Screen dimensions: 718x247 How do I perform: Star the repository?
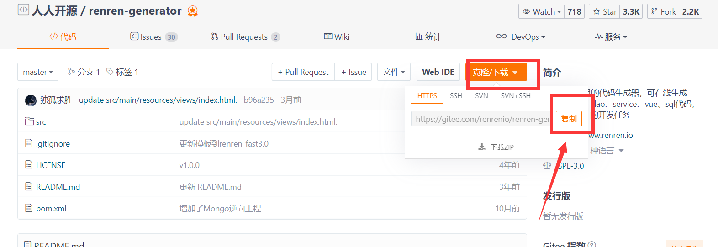point(605,11)
